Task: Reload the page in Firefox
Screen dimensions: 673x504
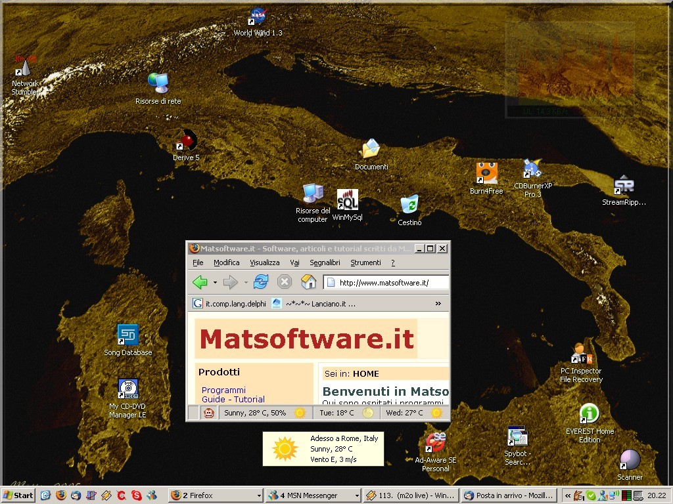Action: (x=261, y=282)
